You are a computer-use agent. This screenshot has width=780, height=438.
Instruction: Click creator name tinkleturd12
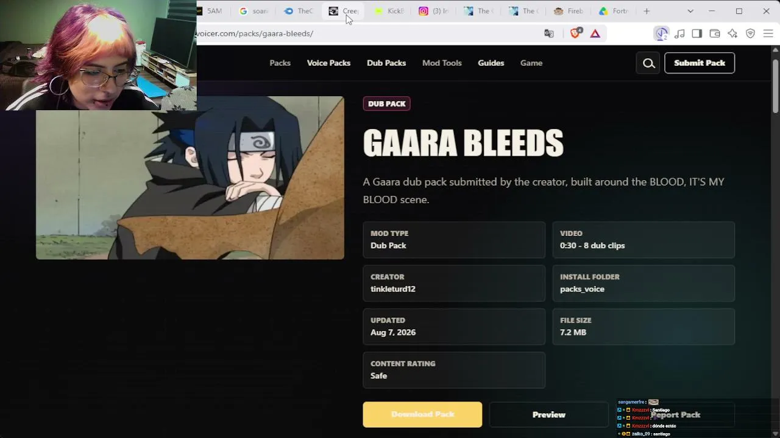click(393, 289)
